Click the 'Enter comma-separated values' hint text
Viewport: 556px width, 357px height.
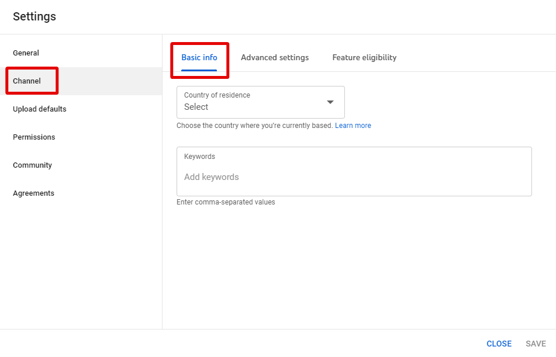pyautogui.click(x=226, y=202)
